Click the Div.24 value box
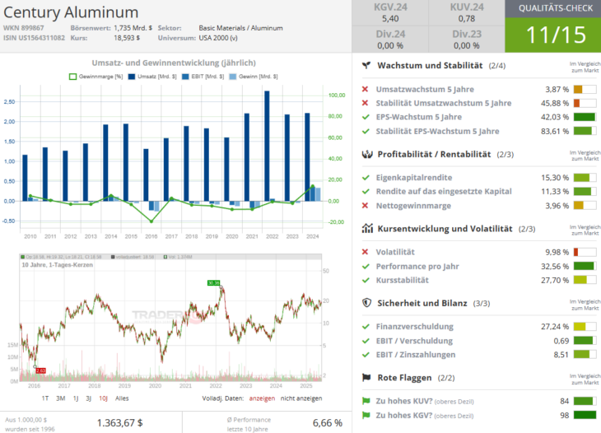601x433 pixels. (x=390, y=40)
